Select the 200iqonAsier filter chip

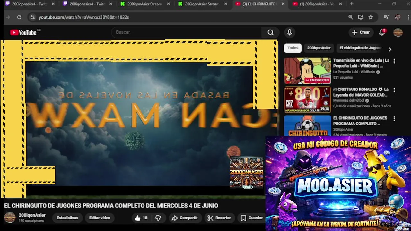pos(319,48)
